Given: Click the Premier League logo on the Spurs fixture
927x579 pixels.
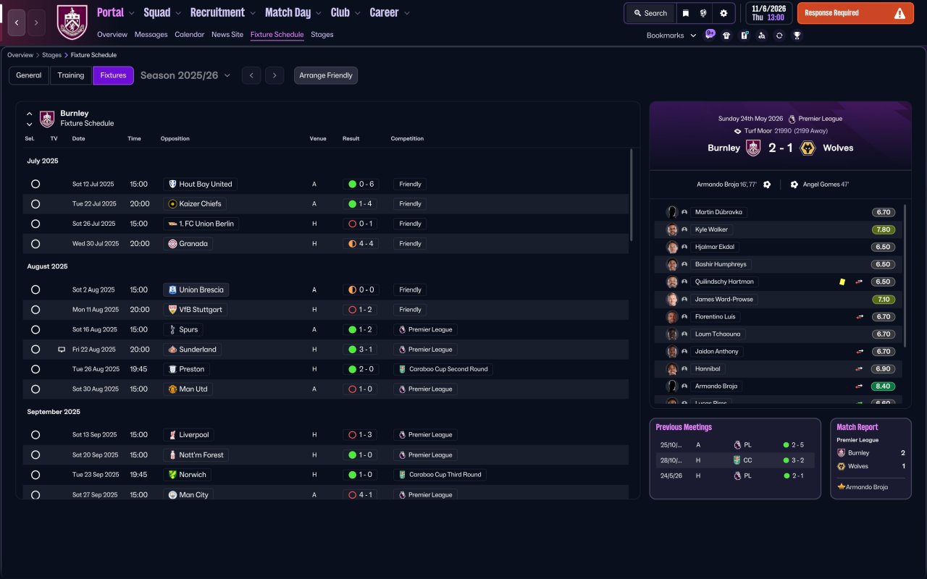Looking at the screenshot, I should pyautogui.click(x=402, y=329).
